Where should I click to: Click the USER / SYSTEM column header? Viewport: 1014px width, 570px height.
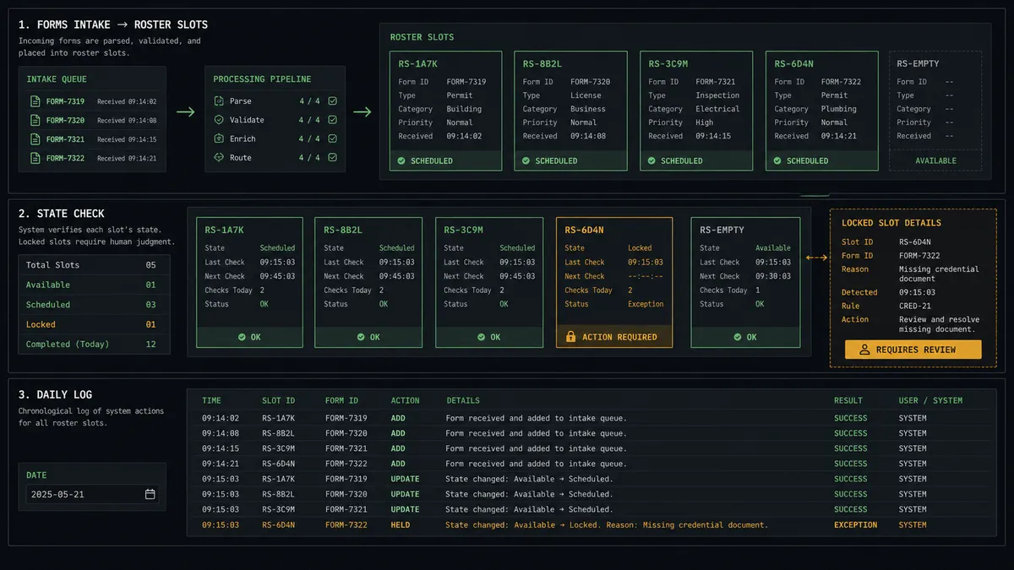[x=930, y=400]
